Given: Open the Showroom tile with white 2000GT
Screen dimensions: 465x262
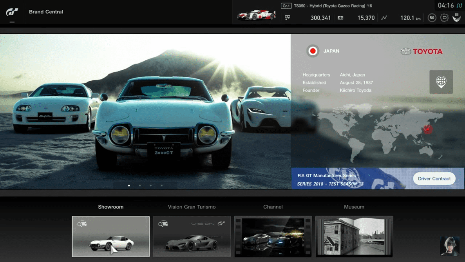Looking at the screenshot, I should (x=110, y=237).
